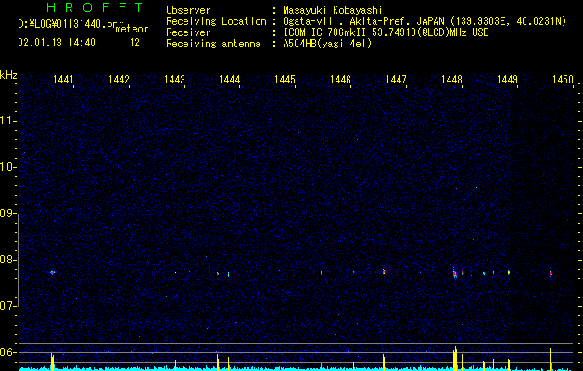Click the gray frequency range bracket beside 0.8

coord(19,260)
